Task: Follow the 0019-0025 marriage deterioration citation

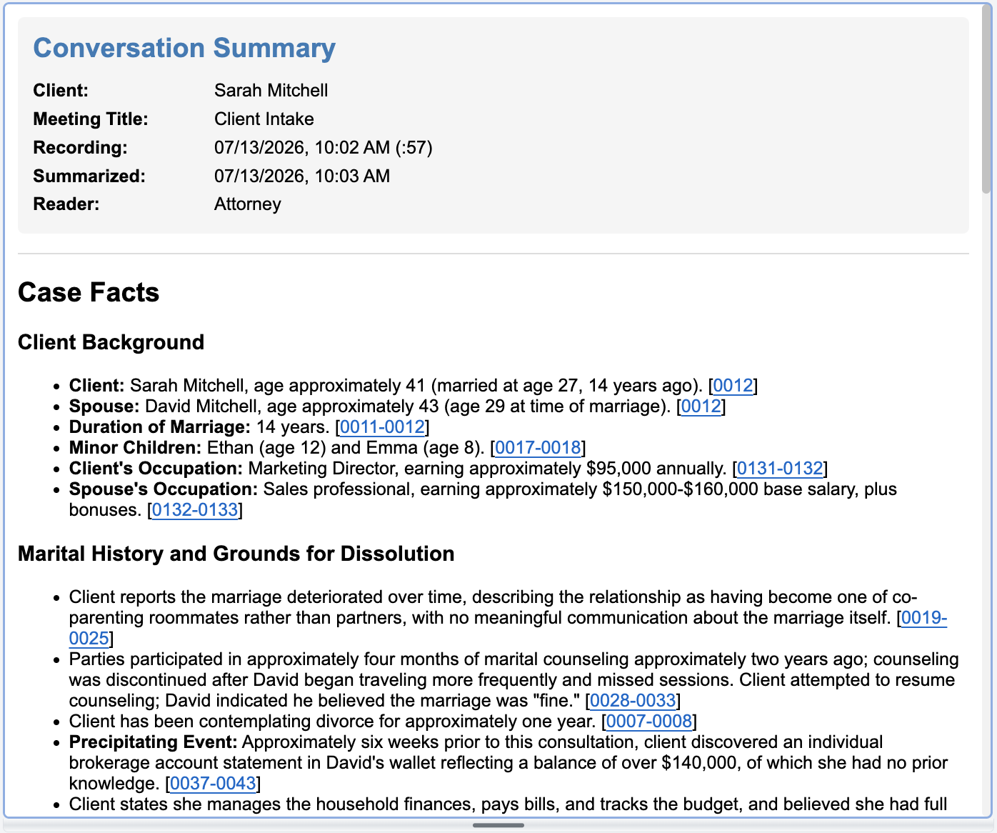Action: 924,618
